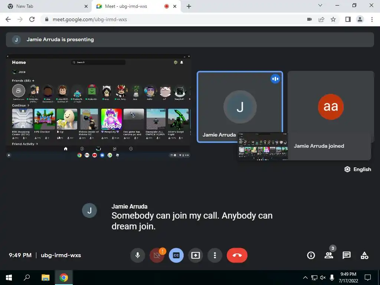Close the Meet browser tab
380x285 pixels.
coord(175,6)
